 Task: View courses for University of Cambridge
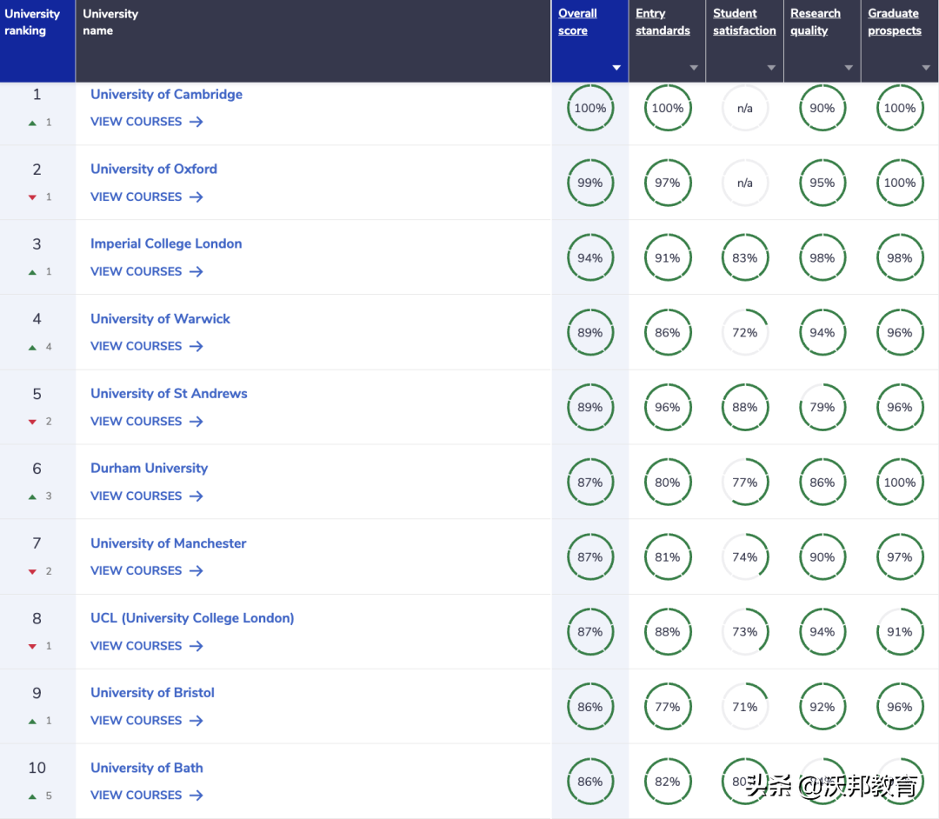coord(147,122)
